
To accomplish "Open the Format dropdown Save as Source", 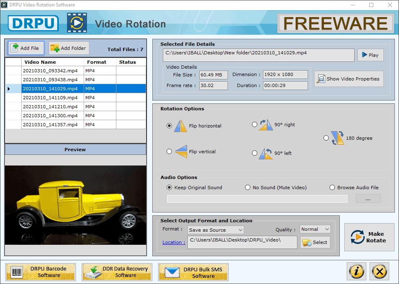I will [x=216, y=230].
